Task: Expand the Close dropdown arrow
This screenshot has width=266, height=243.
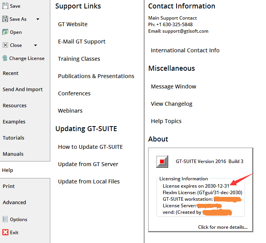Action: 35,45
